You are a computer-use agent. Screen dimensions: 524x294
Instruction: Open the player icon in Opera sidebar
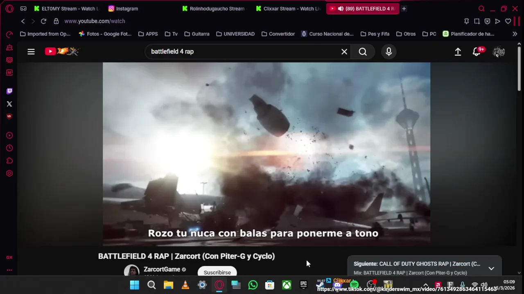pyautogui.click(x=9, y=135)
